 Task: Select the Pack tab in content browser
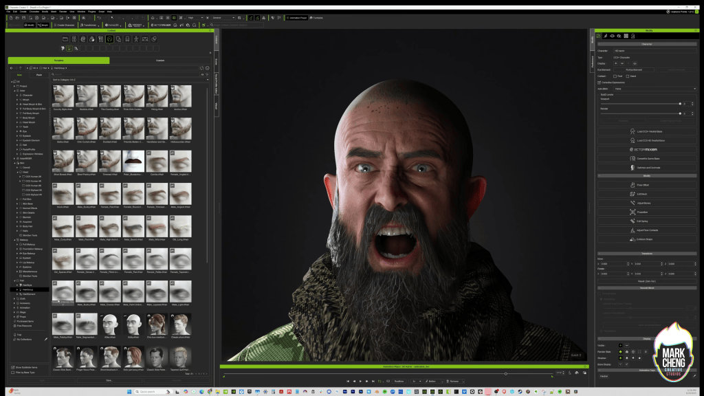coord(39,74)
